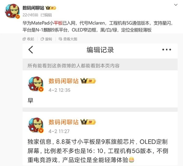Open avatar of the 4-2 12:35 edit entry
The height and width of the screenshot is (166, 183).
click(x=36, y=84)
